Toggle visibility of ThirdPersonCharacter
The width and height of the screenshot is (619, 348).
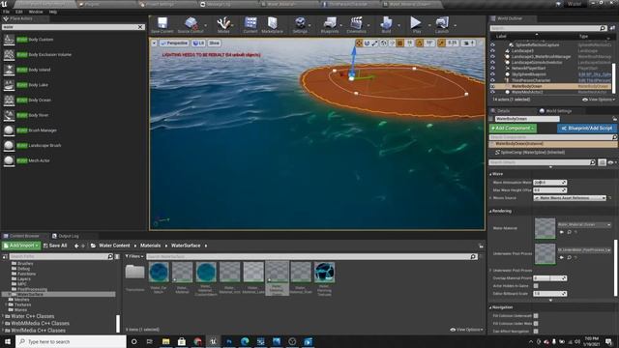coord(492,80)
